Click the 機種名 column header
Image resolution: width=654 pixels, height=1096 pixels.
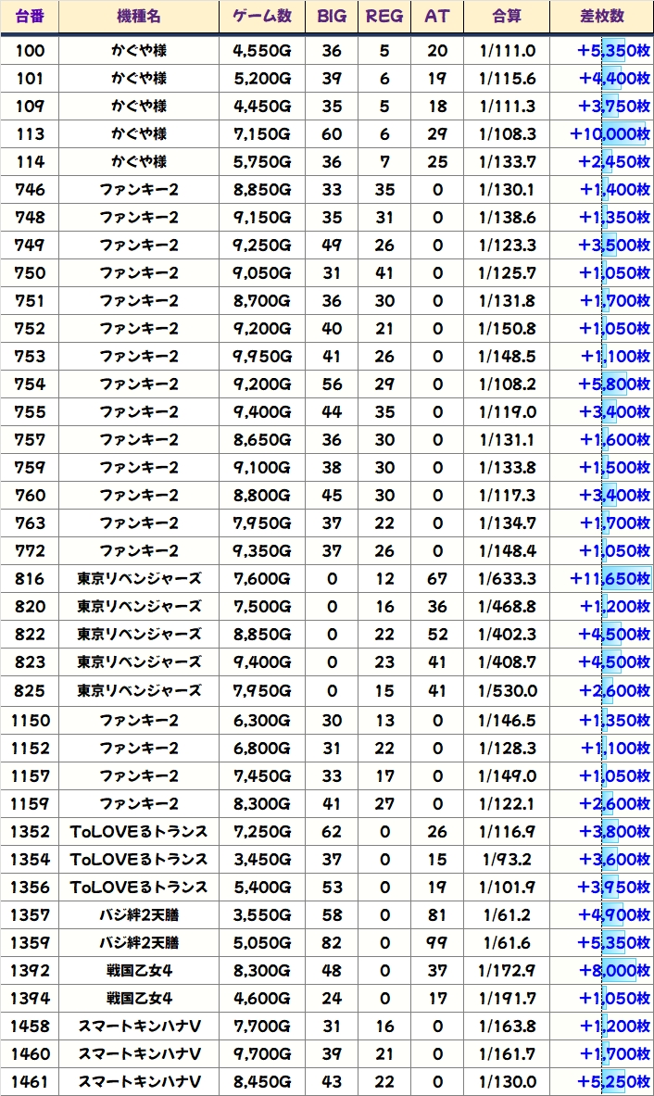(139, 17)
